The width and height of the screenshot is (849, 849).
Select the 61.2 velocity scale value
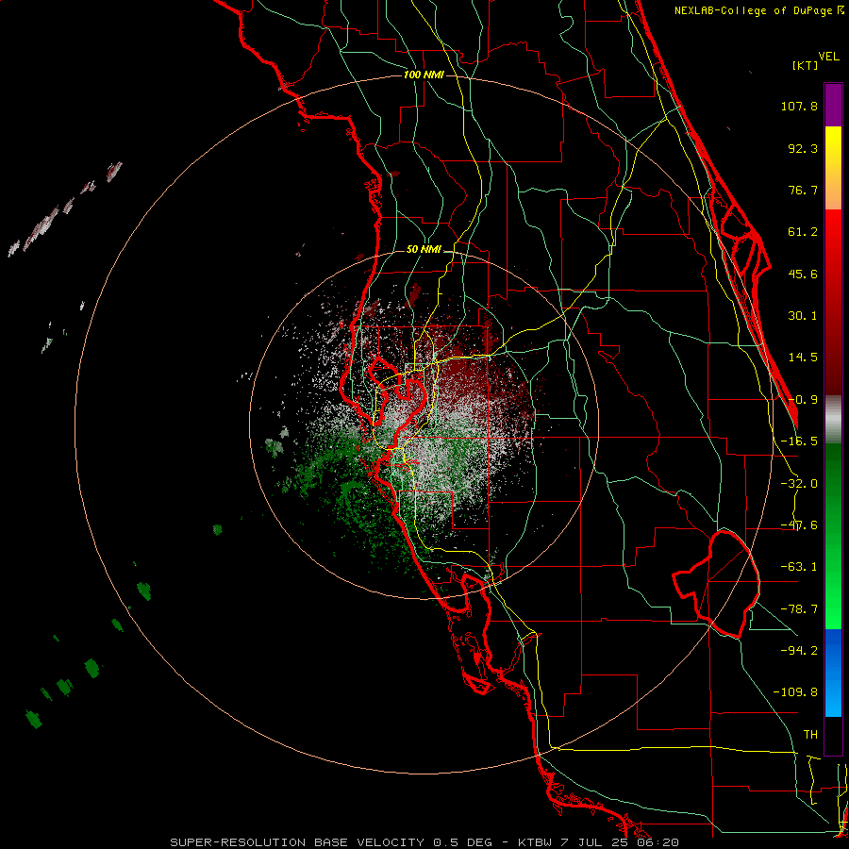(x=803, y=232)
